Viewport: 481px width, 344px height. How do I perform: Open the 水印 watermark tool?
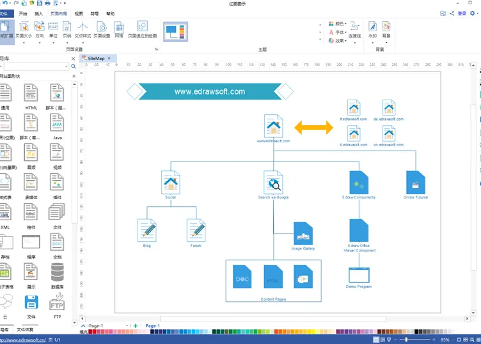point(373,32)
